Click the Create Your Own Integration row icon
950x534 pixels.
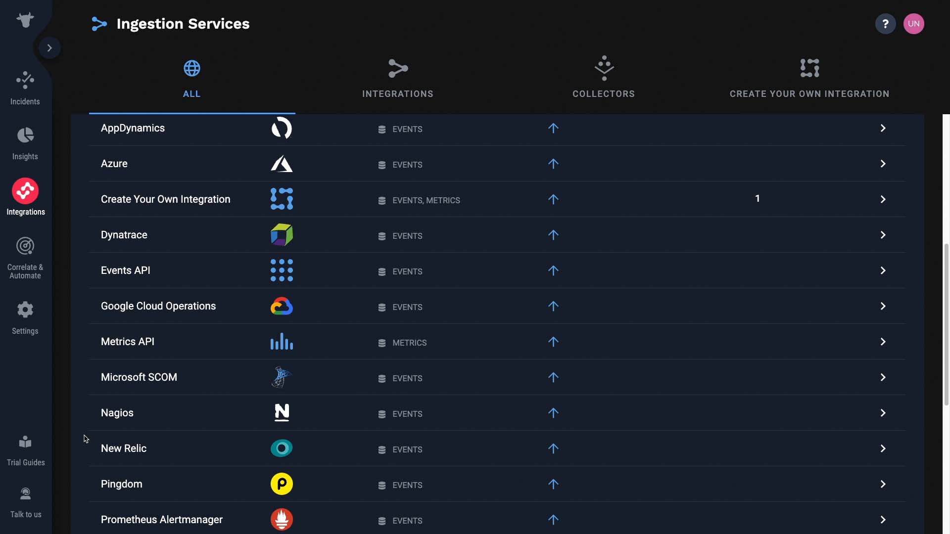(282, 199)
